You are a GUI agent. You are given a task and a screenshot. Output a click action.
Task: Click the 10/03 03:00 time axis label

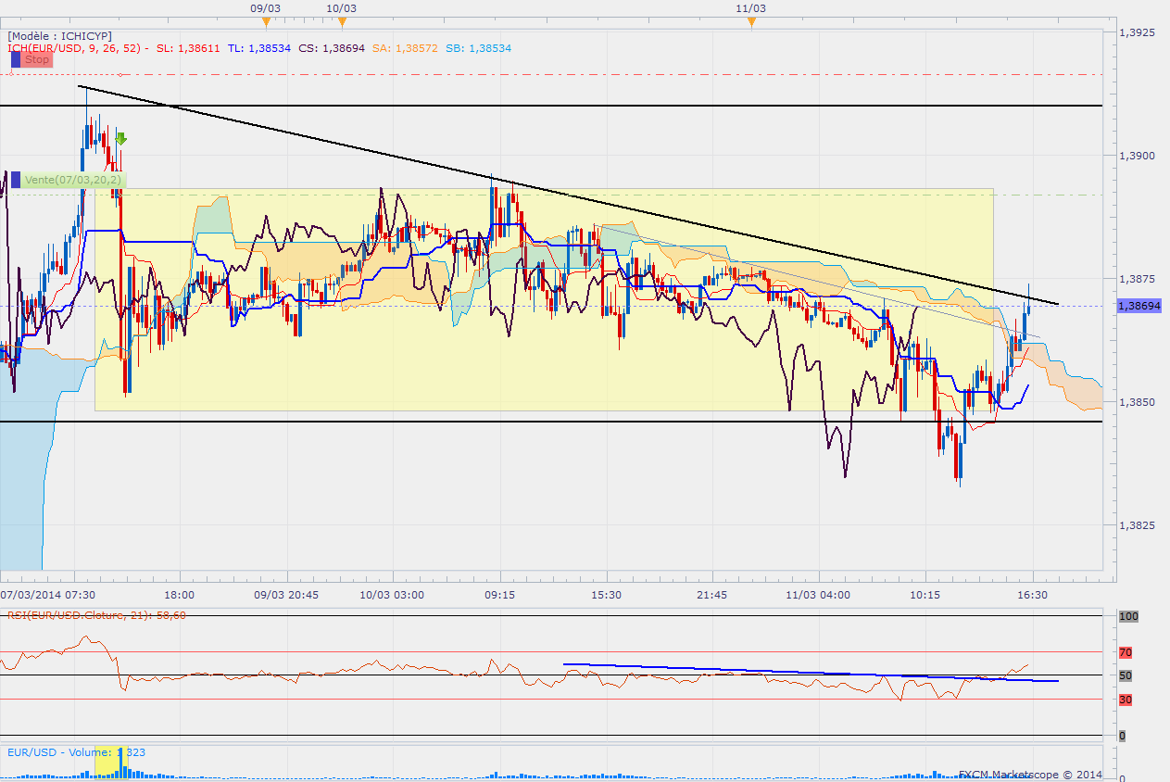click(393, 595)
